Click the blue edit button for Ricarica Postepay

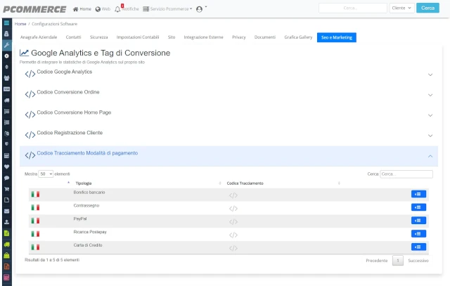pyautogui.click(x=418, y=234)
